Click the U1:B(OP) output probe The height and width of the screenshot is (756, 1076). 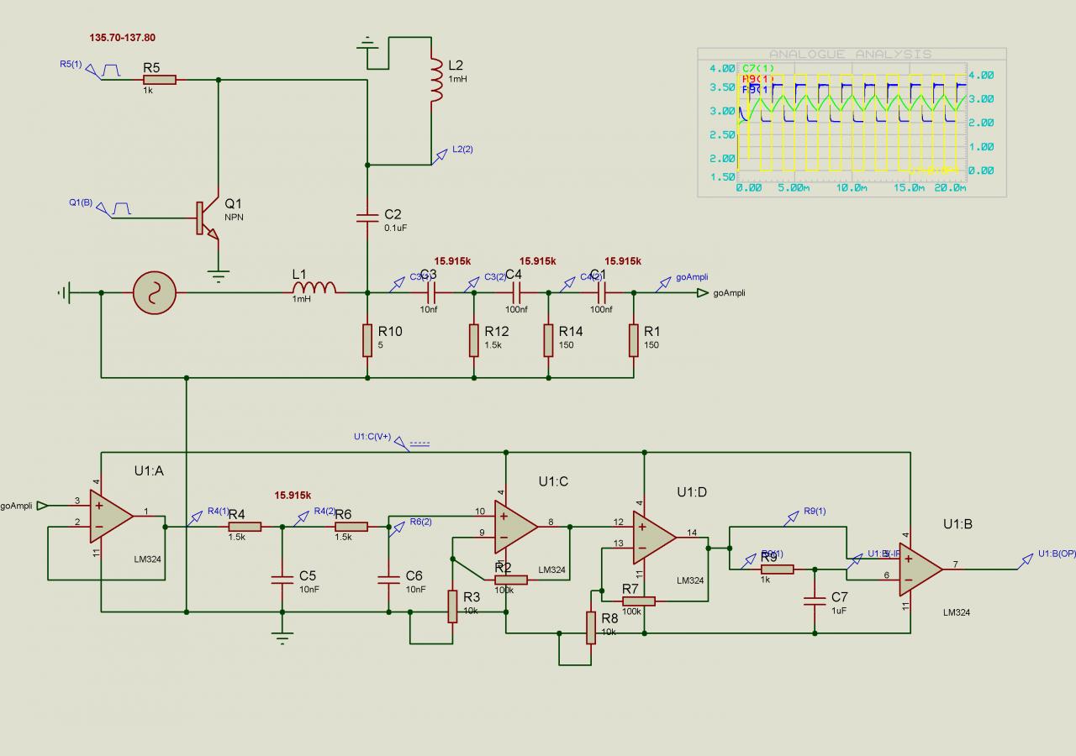[x=1026, y=560]
